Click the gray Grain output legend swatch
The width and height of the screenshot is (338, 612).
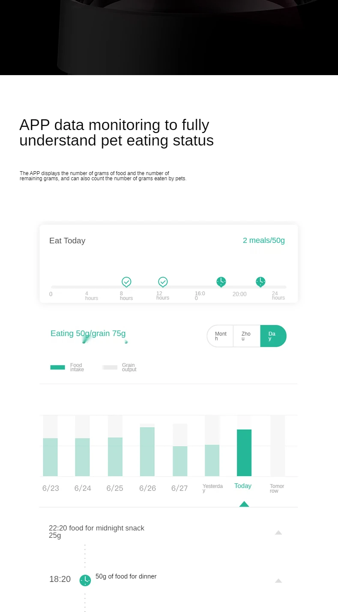[110, 367]
